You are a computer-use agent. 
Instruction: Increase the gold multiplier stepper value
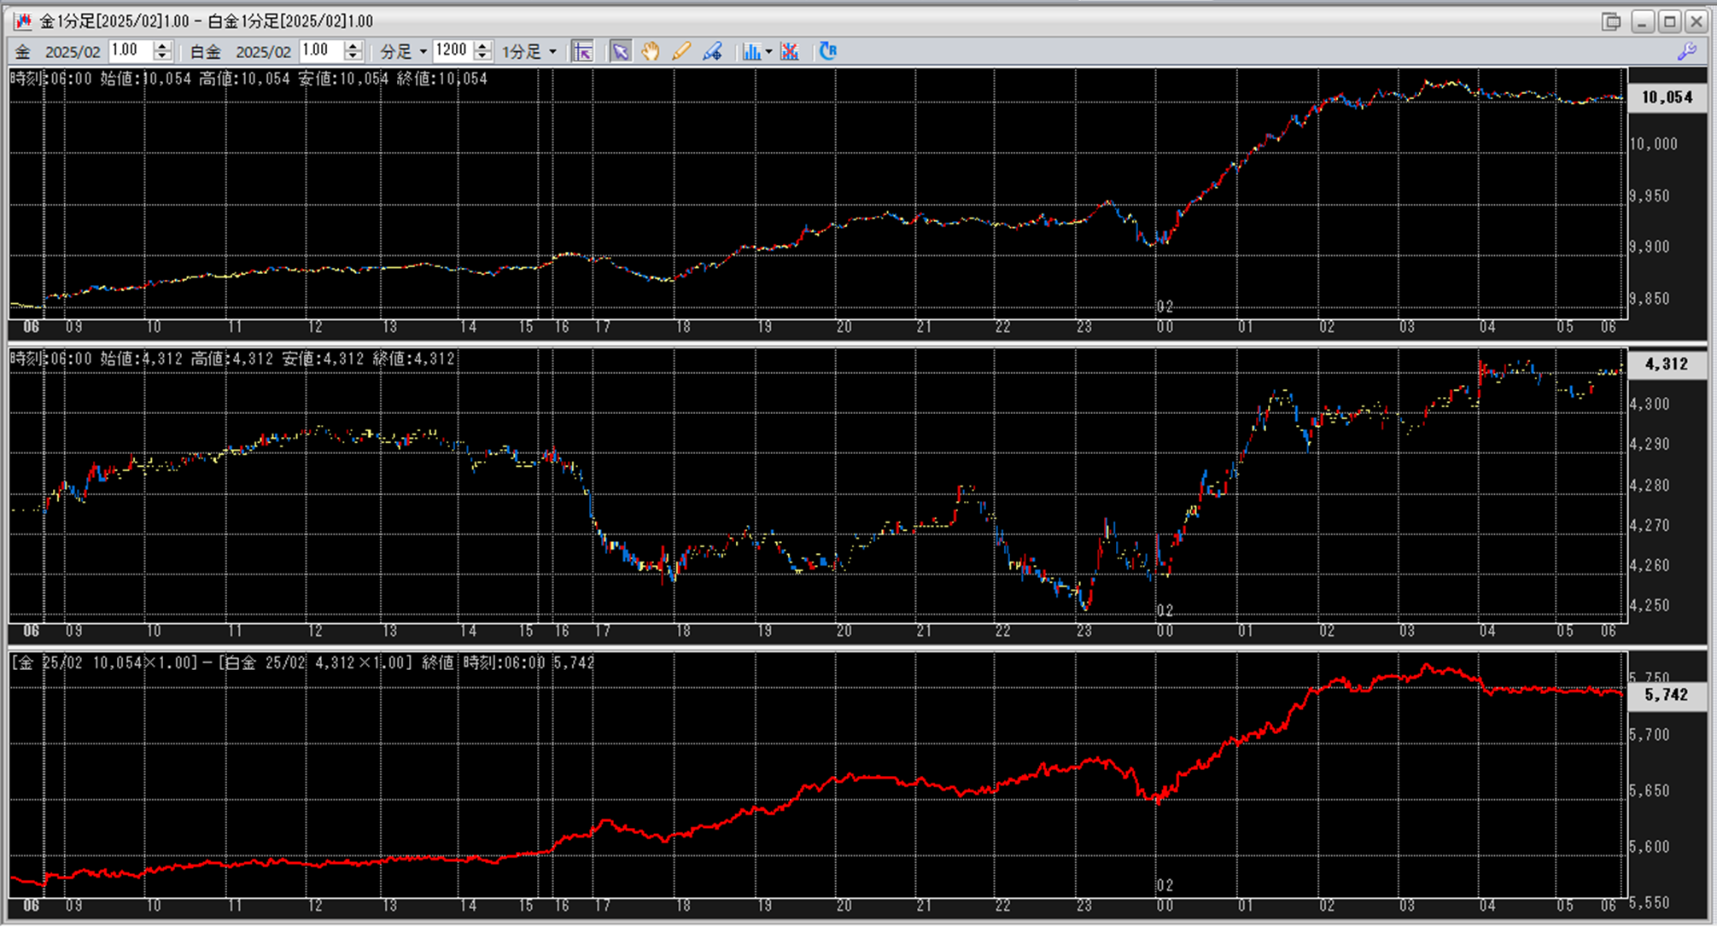(x=162, y=46)
